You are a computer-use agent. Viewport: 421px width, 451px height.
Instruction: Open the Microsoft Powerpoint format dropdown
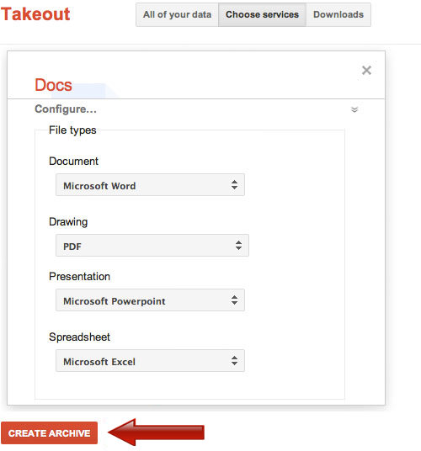tap(150, 300)
